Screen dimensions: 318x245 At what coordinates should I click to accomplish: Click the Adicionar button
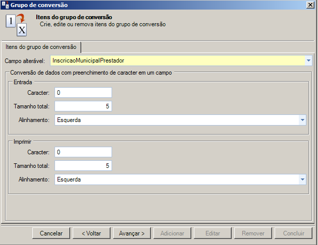(172, 233)
